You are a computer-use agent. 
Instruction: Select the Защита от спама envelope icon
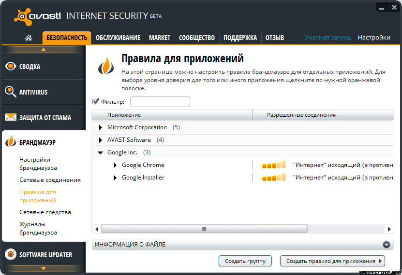pos(11,117)
